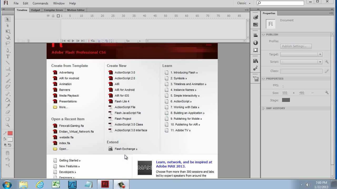This screenshot has width=337, height=189.
Task: Open the Script dropdown
Action: point(301,62)
